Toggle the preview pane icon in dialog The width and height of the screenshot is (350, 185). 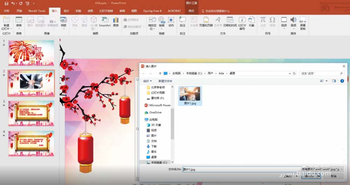pos(334,81)
